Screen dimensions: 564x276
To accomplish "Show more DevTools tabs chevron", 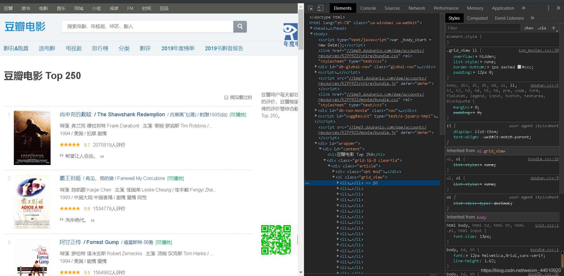I will 523,8.
